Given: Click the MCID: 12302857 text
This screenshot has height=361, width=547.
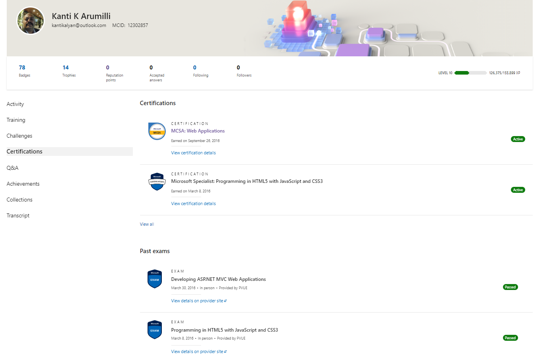Looking at the screenshot, I should pyautogui.click(x=130, y=25).
